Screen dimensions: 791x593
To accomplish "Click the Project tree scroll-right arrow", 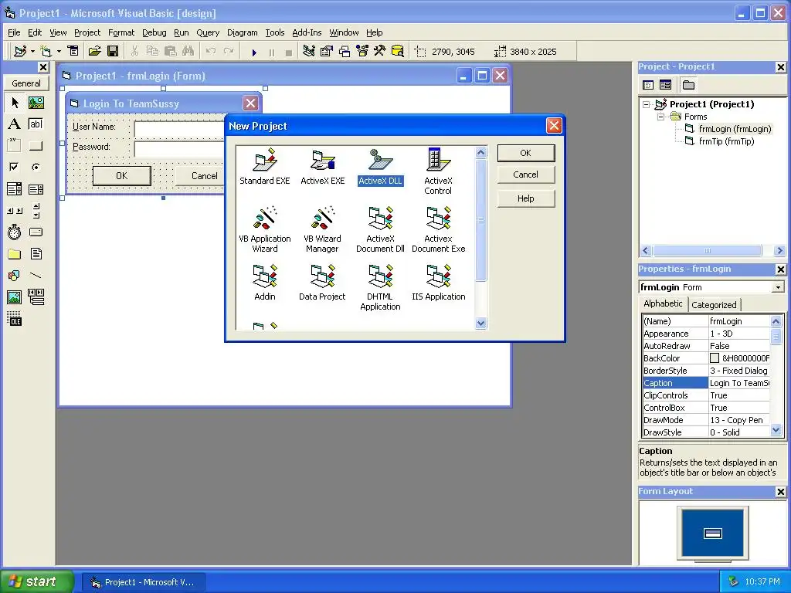I will coord(779,251).
